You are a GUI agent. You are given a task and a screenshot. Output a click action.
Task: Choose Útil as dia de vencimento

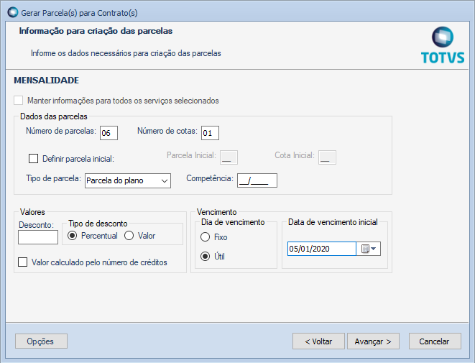pyautogui.click(x=205, y=257)
